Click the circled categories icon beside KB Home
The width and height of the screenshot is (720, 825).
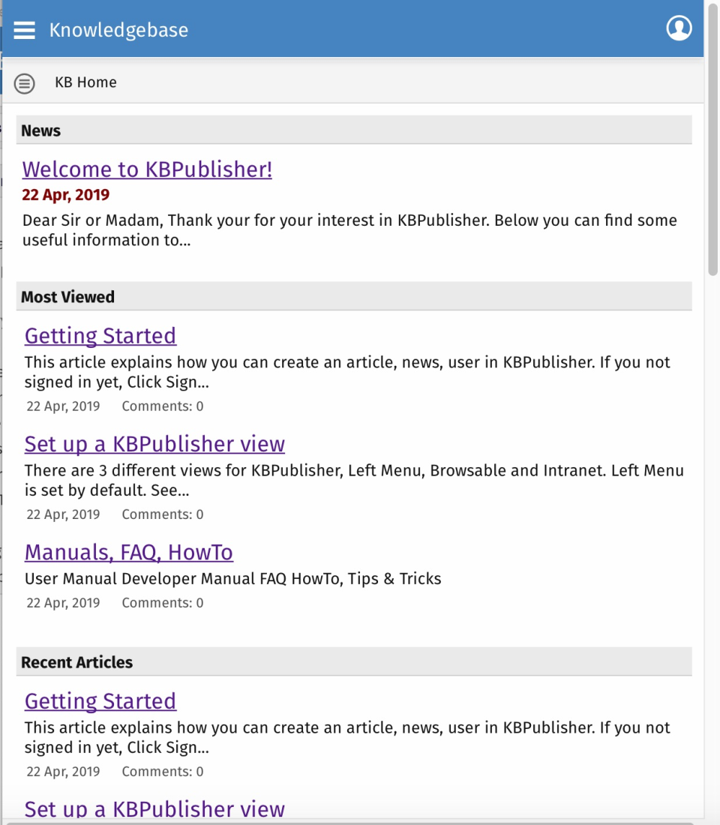pyautogui.click(x=24, y=83)
